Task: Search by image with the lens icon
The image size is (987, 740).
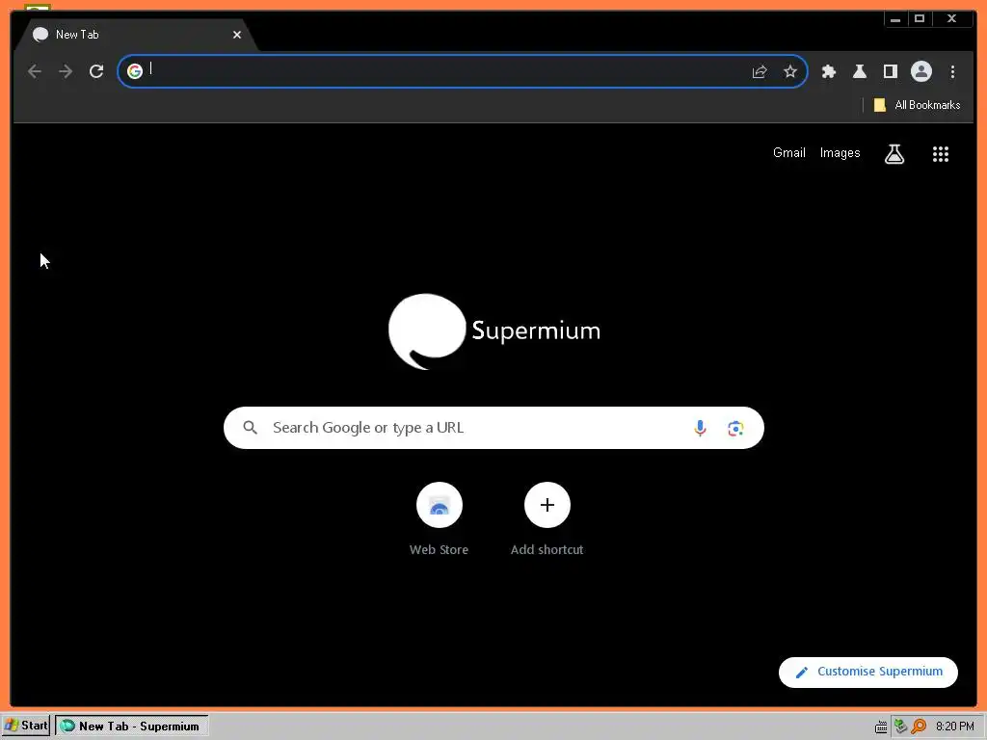Action: (735, 429)
